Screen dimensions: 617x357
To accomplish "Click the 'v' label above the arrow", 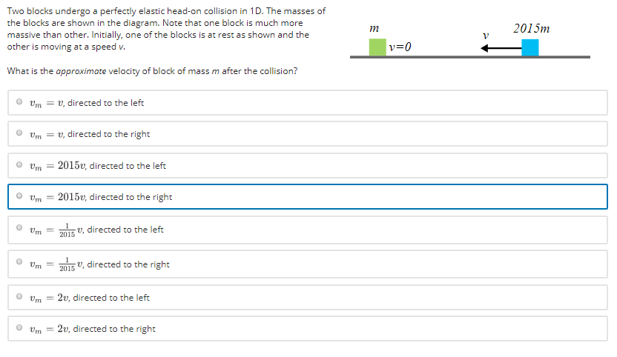I will tap(486, 35).
